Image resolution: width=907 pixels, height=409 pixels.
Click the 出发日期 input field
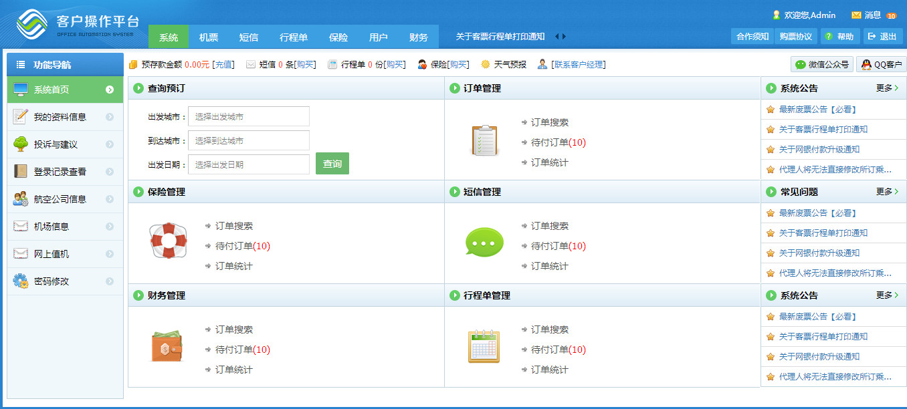(249, 164)
